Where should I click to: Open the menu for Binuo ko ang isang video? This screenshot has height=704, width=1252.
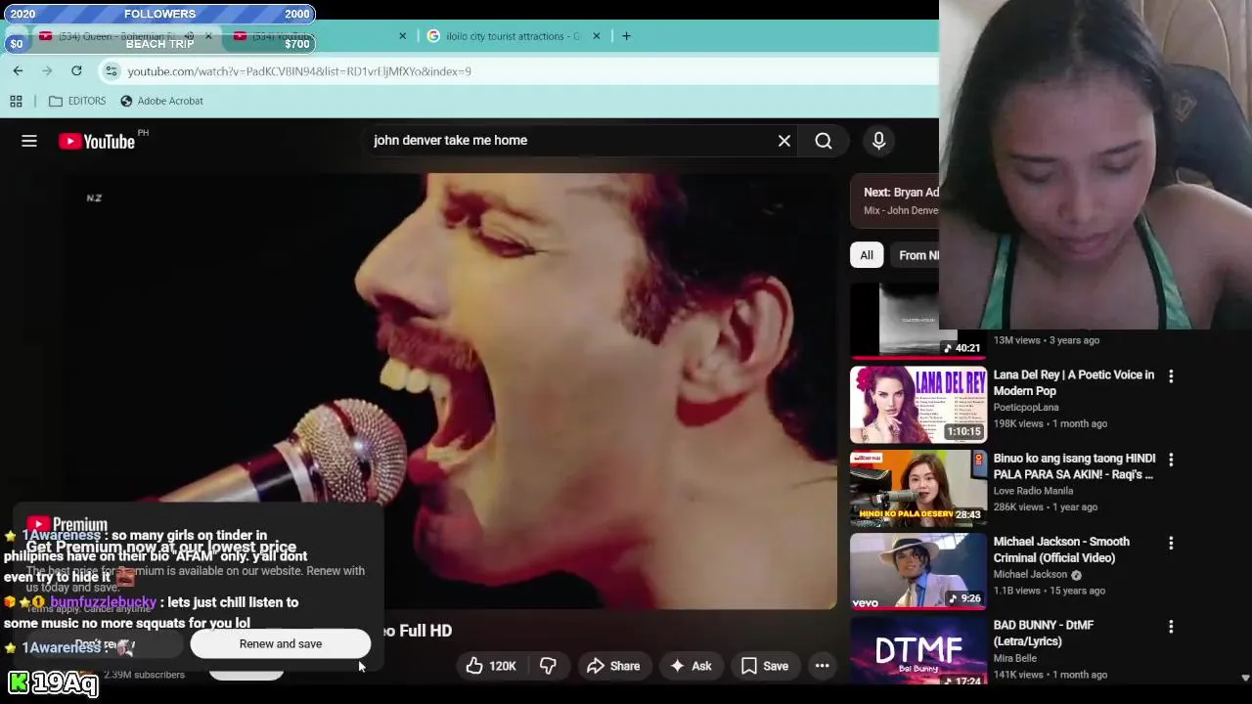1171,459
